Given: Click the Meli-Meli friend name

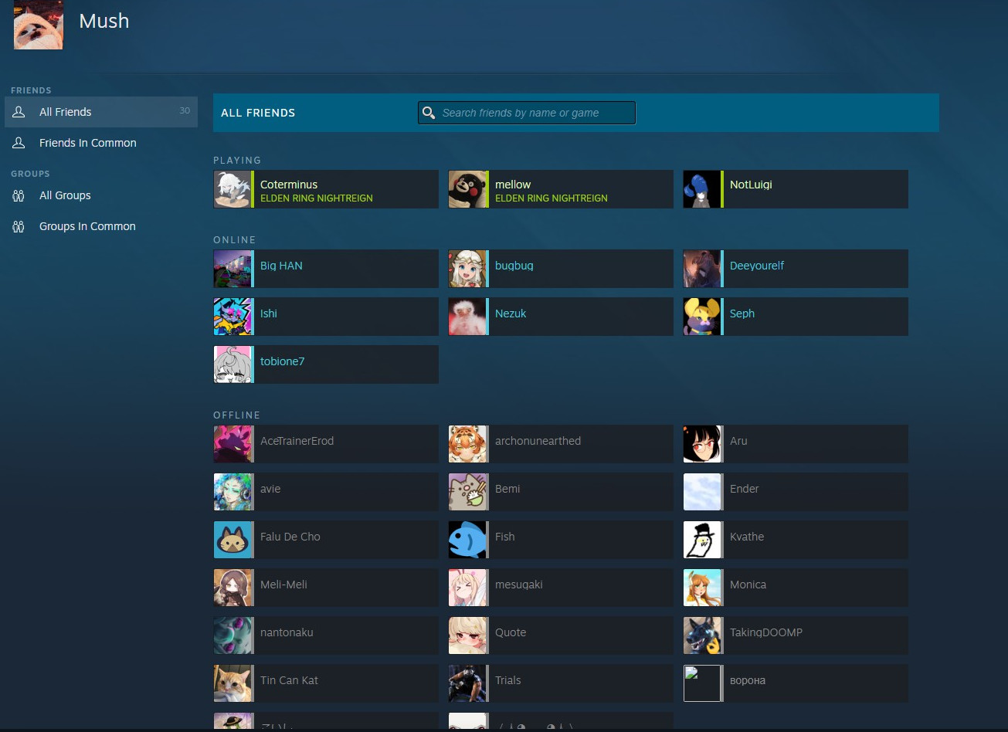Looking at the screenshot, I should click(283, 585).
